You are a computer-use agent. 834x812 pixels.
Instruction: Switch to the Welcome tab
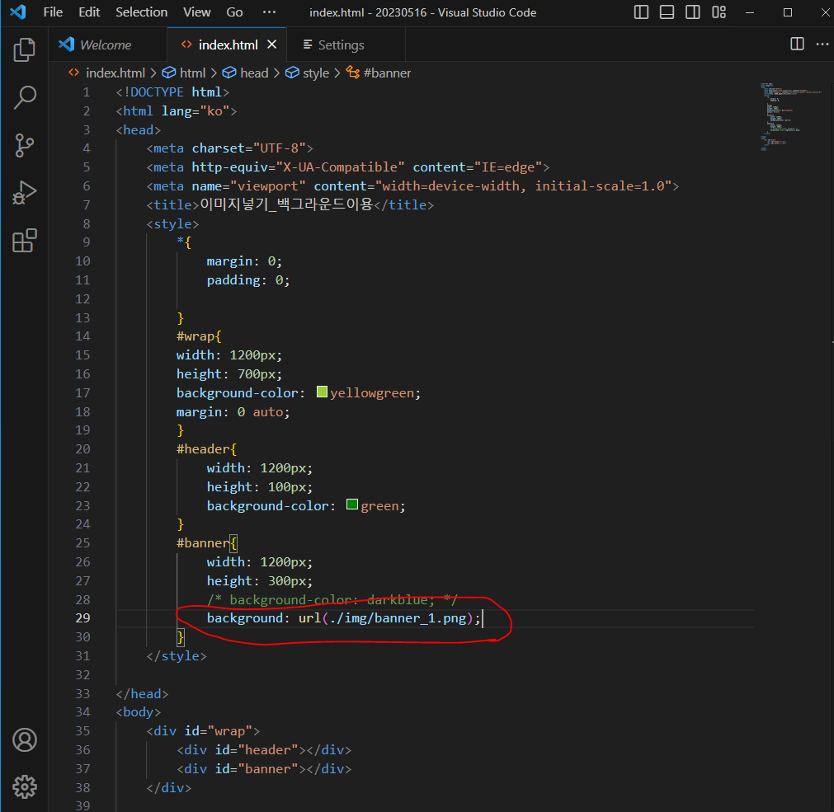(107, 45)
